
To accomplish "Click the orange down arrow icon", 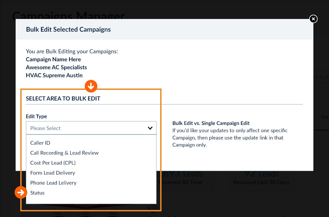I will point(91,86).
